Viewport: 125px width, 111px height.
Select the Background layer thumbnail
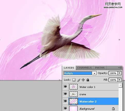[x=73, y=108]
